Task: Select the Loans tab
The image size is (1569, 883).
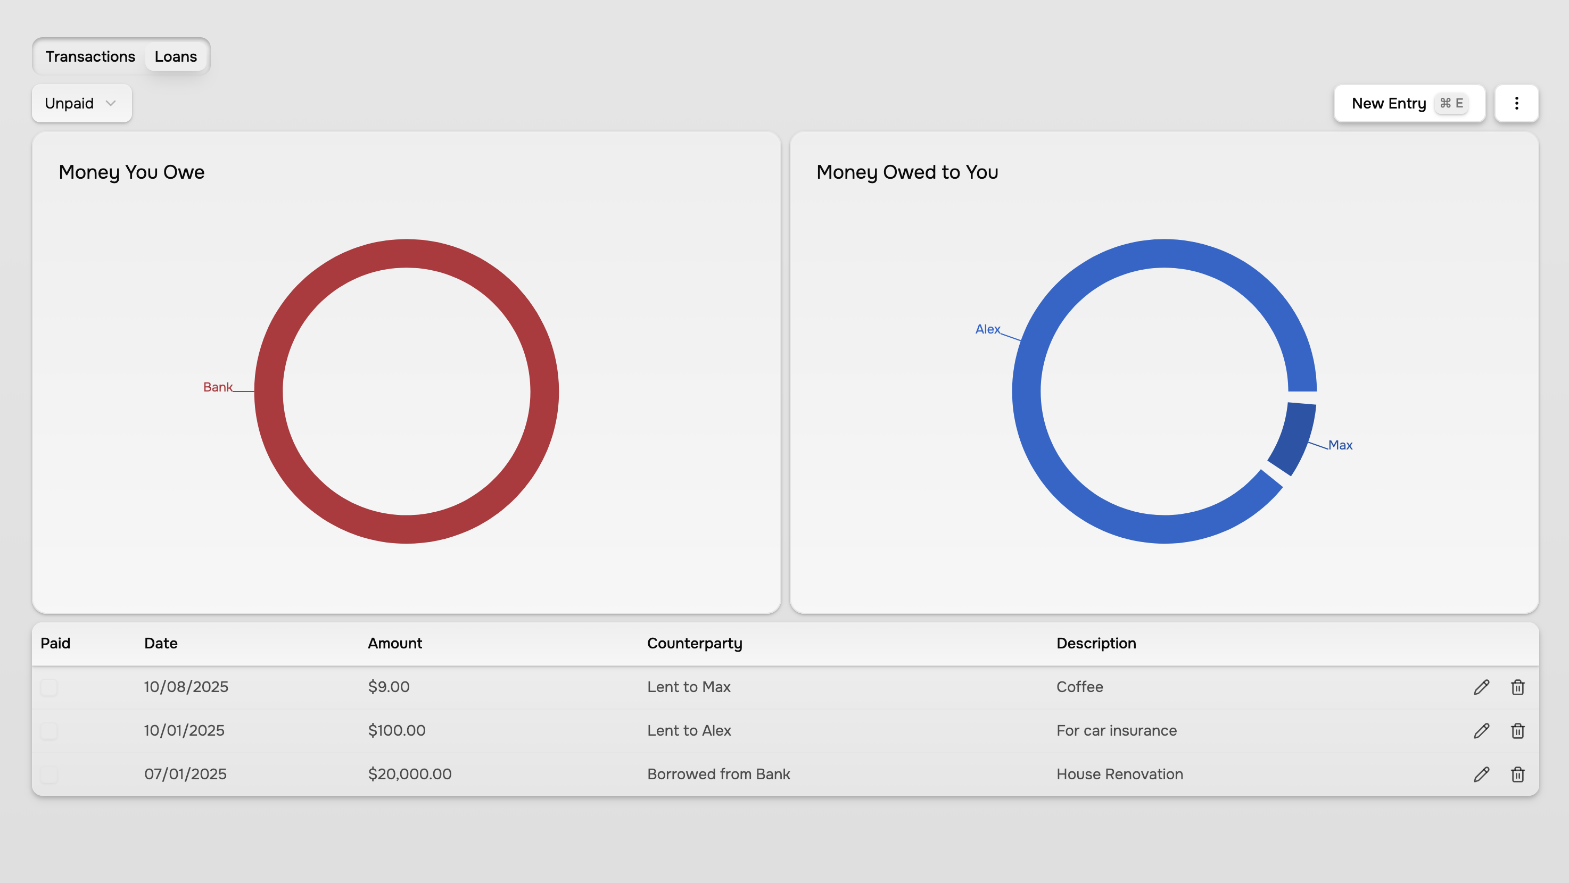Action: [x=176, y=56]
